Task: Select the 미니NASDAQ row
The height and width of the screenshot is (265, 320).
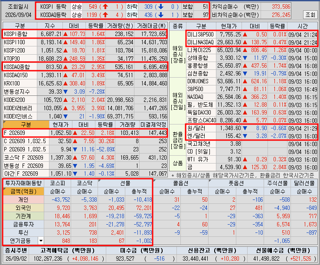Action: point(252,42)
